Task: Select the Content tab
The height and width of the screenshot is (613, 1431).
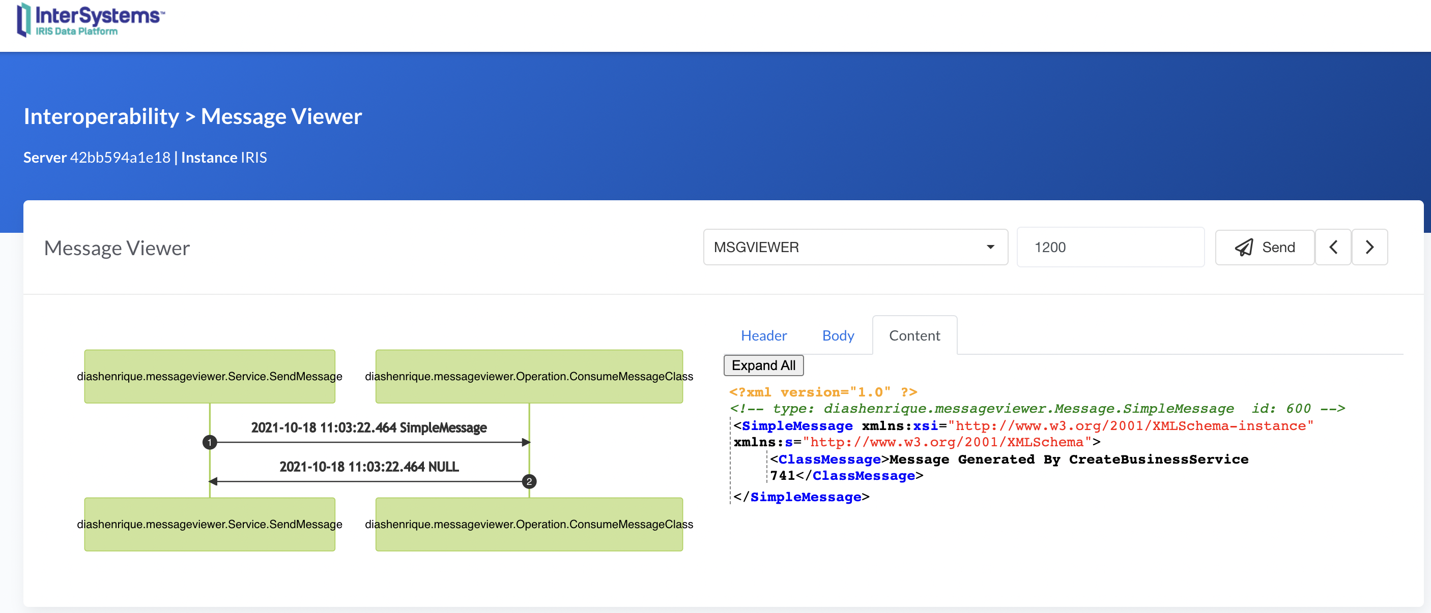Action: [x=914, y=335]
